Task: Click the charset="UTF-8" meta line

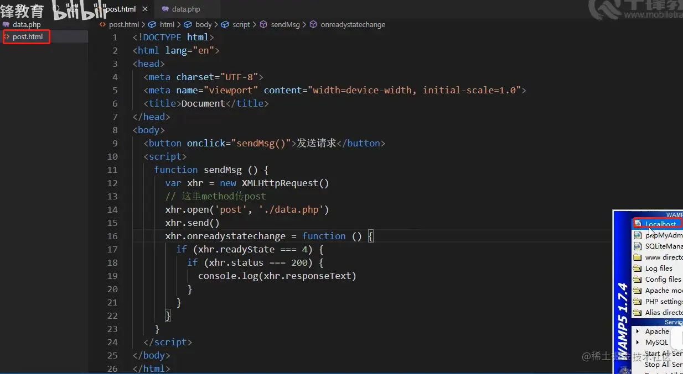Action: (x=203, y=77)
